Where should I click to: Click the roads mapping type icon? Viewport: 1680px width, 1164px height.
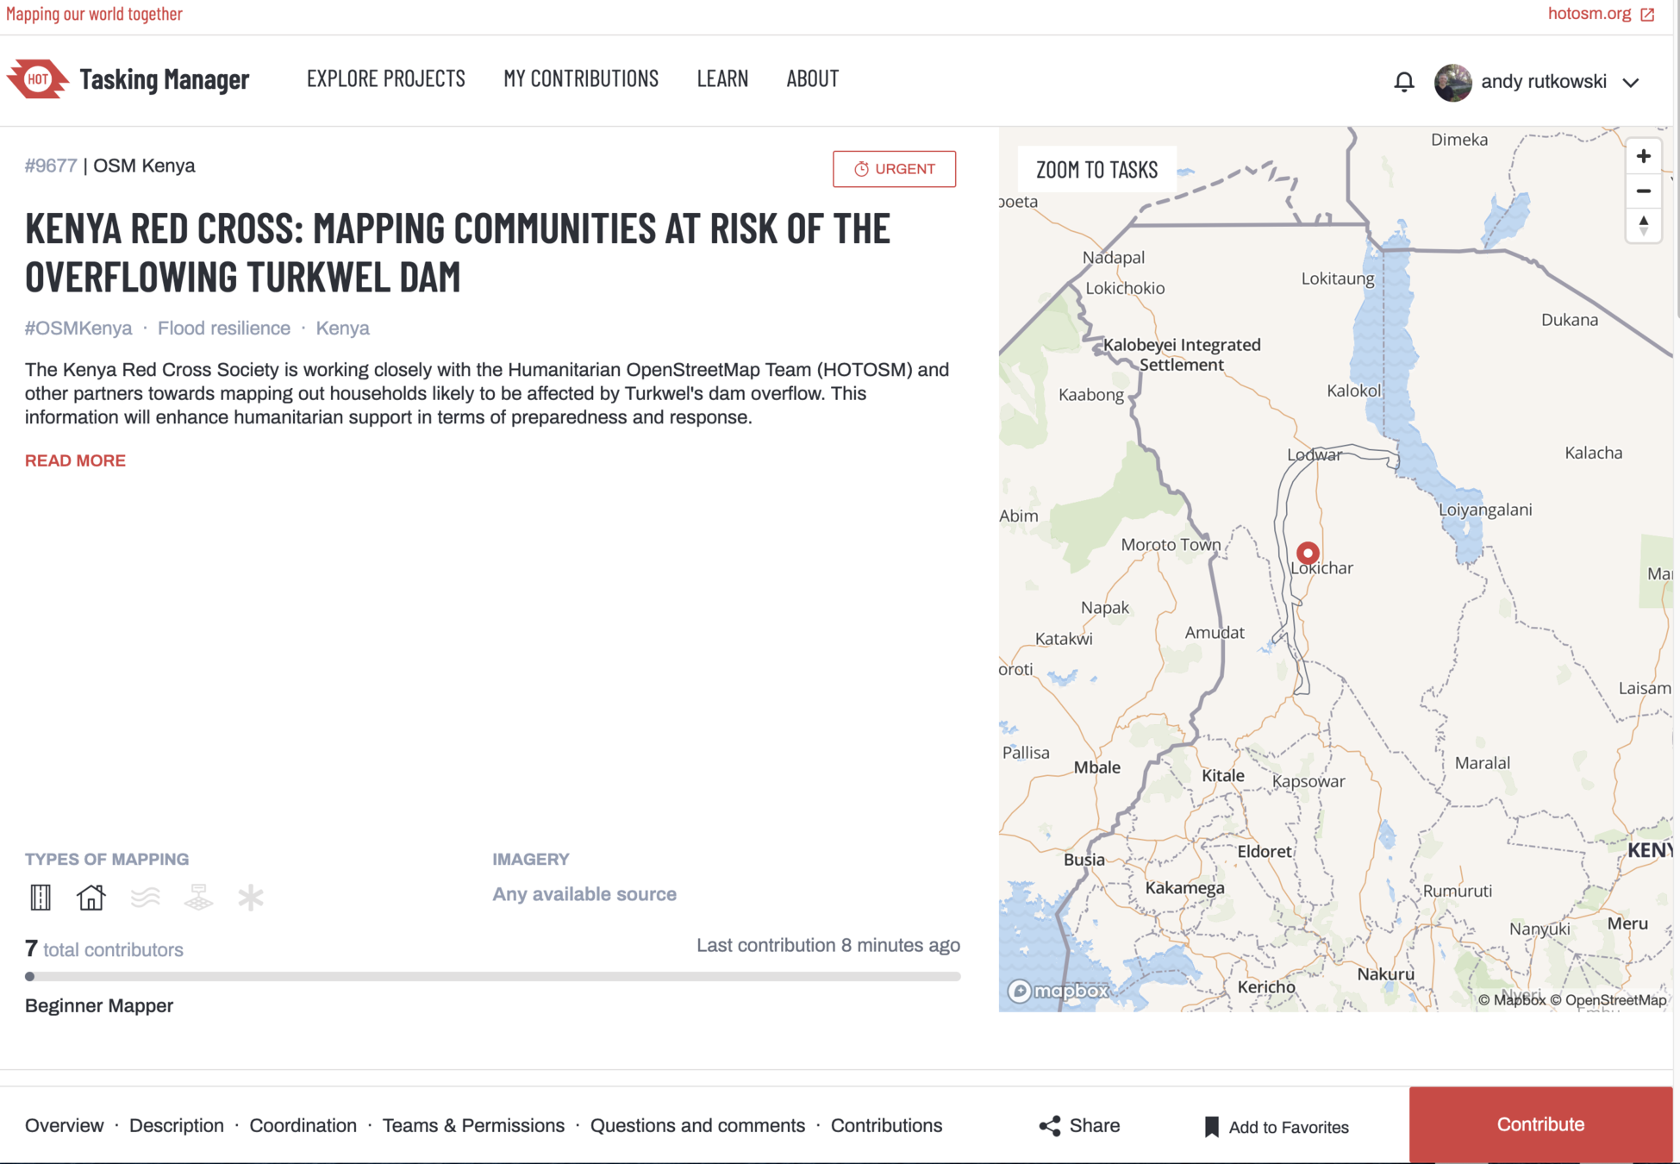(x=41, y=898)
